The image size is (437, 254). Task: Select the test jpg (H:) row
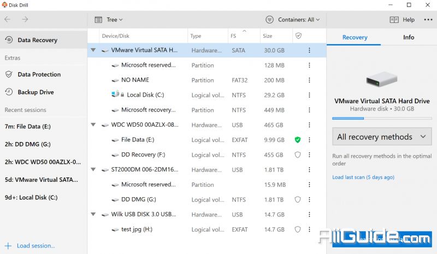[x=207, y=229]
